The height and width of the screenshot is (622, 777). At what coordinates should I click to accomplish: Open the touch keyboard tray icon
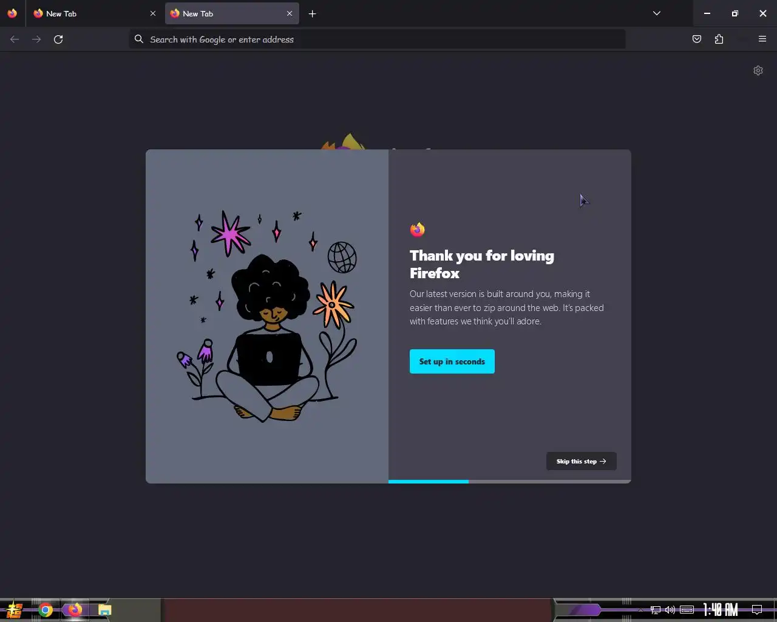687,610
